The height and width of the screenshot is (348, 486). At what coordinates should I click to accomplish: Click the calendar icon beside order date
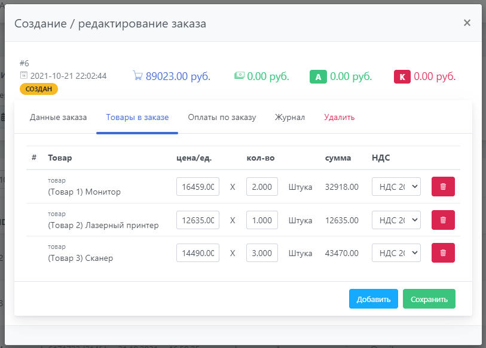[x=23, y=76]
